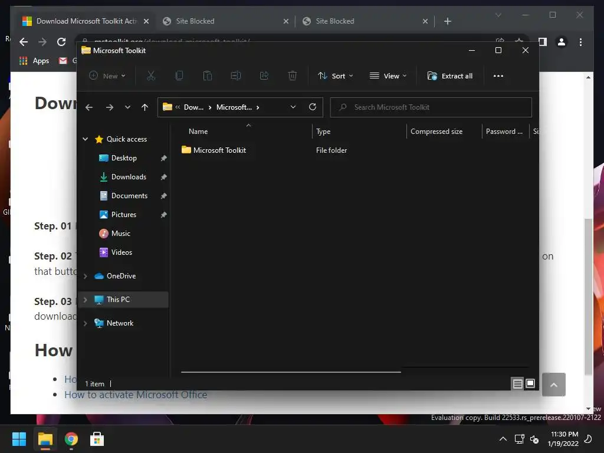Expand the OneDrive tree node
This screenshot has width=604, height=453.
click(x=85, y=276)
